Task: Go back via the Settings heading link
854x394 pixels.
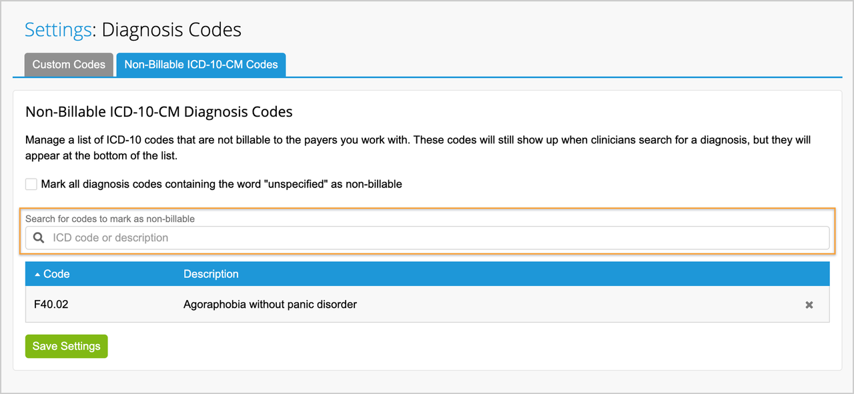Action: coord(57,30)
